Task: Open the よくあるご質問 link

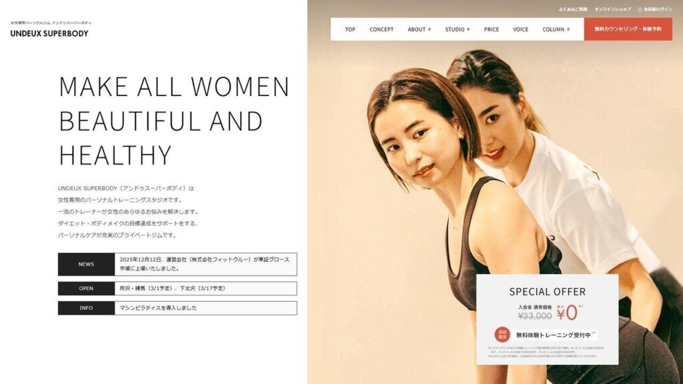Action: click(573, 9)
